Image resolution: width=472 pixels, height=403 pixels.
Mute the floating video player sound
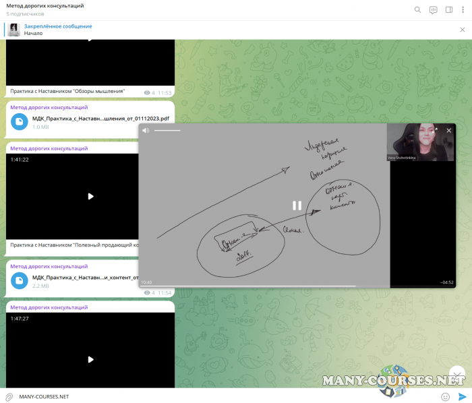click(x=146, y=130)
